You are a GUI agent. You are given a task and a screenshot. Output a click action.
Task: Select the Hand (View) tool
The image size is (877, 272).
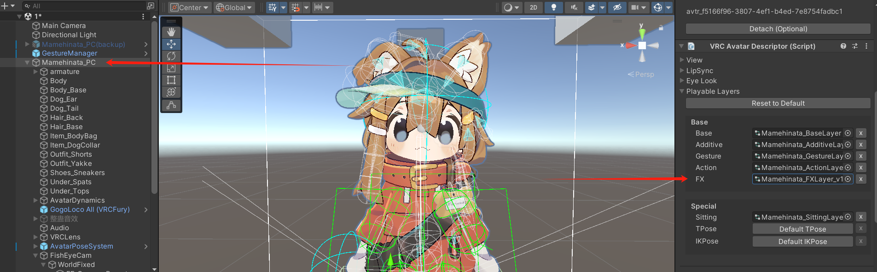171,32
